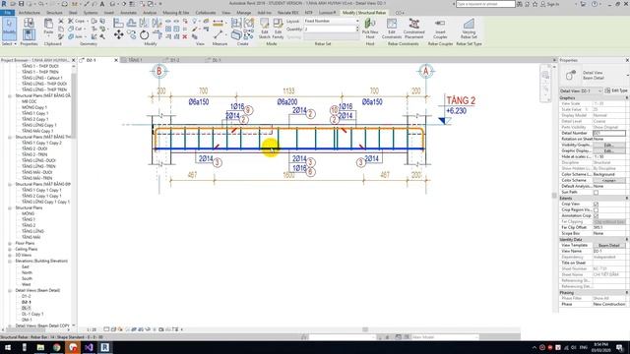This screenshot has width=630, height=354.
Task: Toggle the Crop Region Visible checkbox
Action: click(596, 209)
